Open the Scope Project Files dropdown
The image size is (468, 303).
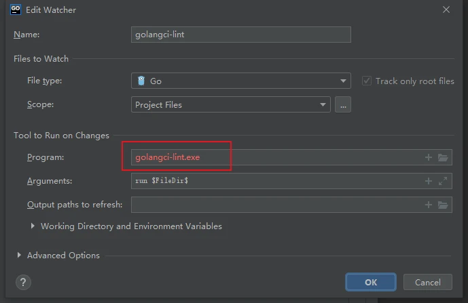click(x=231, y=104)
